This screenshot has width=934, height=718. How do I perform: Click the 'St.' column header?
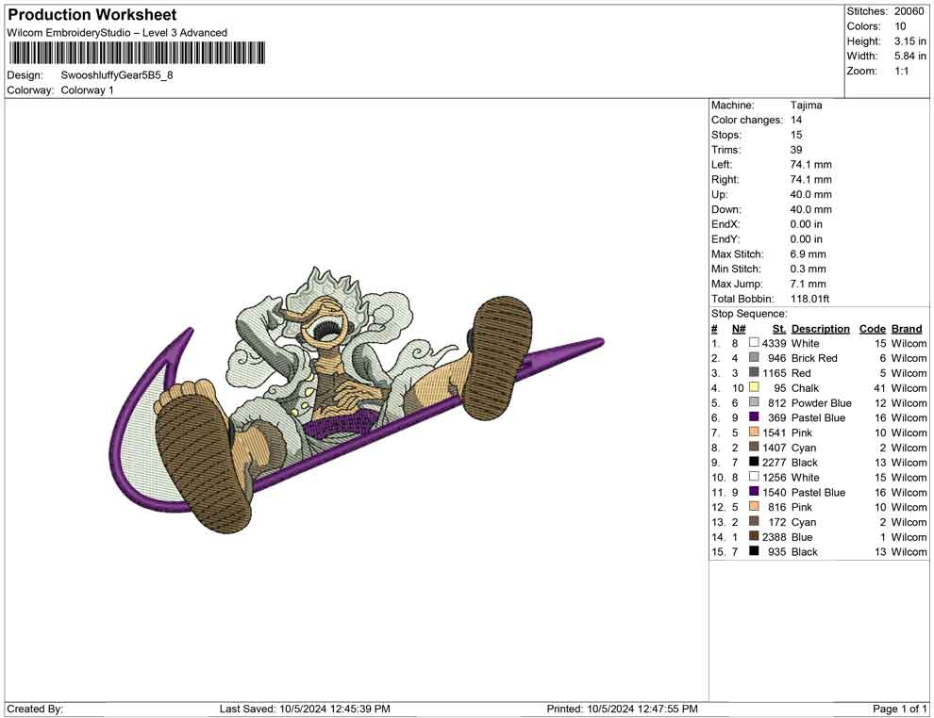pos(779,329)
